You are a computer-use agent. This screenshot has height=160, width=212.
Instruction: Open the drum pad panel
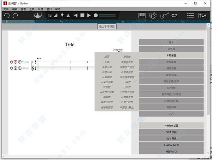(153, 16)
